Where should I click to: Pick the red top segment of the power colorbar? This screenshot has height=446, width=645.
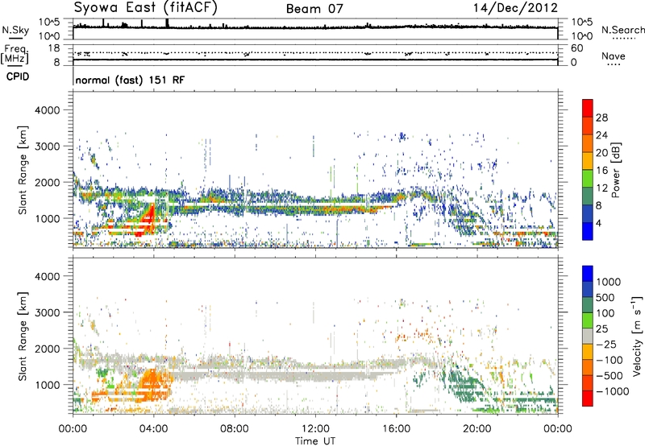coord(588,109)
